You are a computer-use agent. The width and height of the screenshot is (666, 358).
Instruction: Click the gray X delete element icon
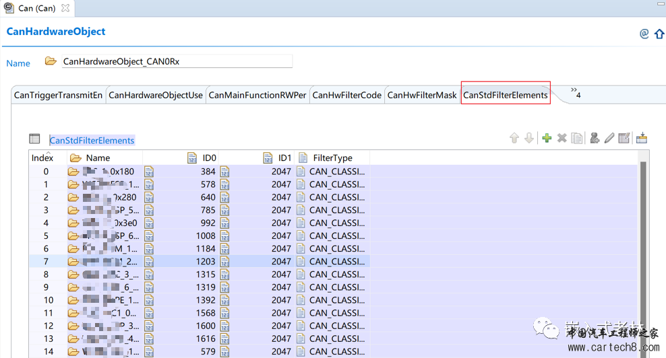click(x=562, y=138)
